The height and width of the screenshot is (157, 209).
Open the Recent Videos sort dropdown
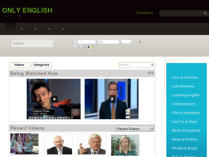(x=134, y=129)
